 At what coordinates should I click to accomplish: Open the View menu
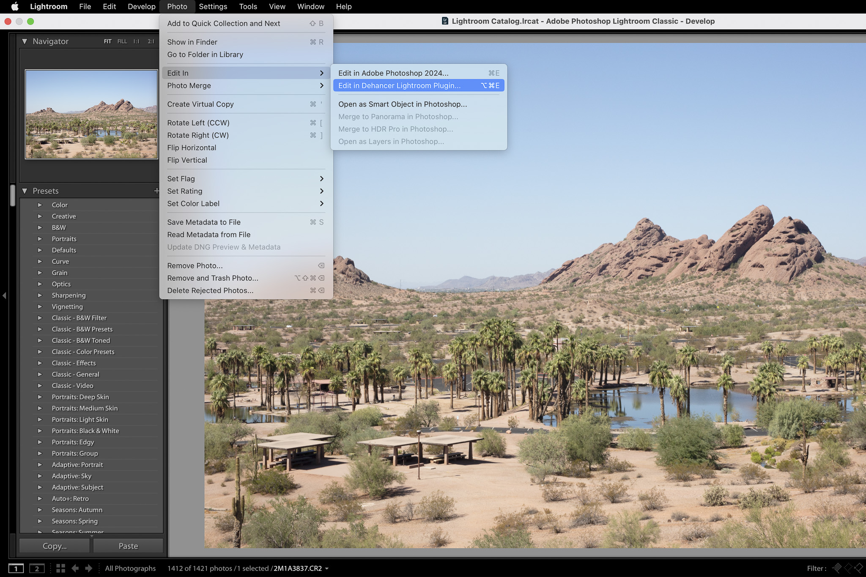click(277, 6)
